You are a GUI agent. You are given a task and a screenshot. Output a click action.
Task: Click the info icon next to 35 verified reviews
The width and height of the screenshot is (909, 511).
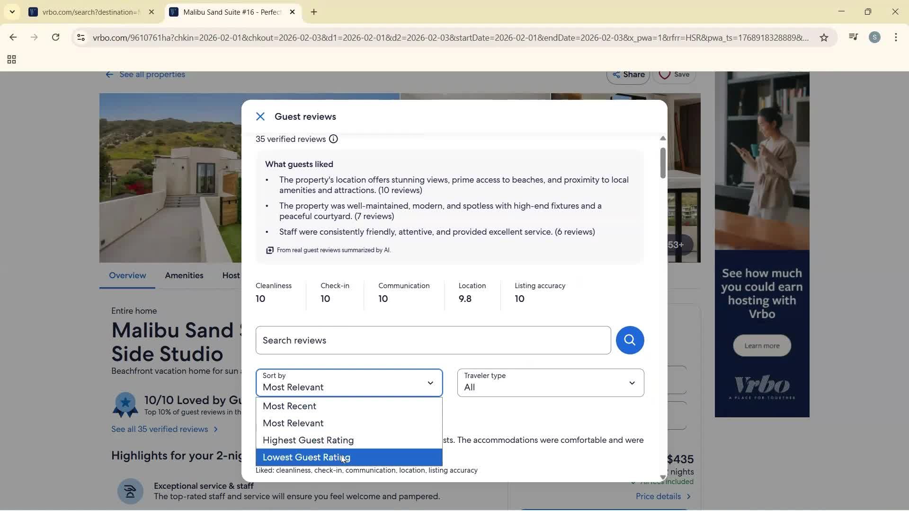[x=333, y=139]
